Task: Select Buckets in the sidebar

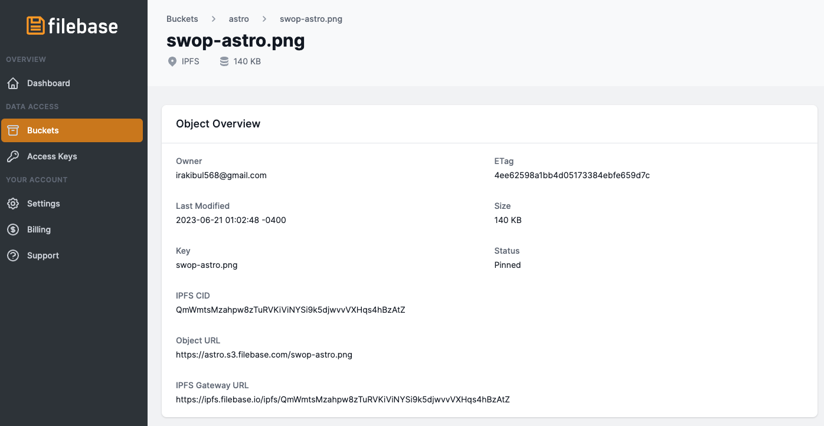Action: [x=72, y=130]
